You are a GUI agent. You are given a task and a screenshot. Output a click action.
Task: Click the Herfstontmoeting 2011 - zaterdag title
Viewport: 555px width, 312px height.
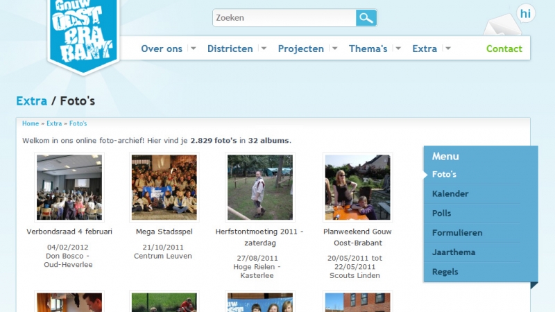(259, 237)
